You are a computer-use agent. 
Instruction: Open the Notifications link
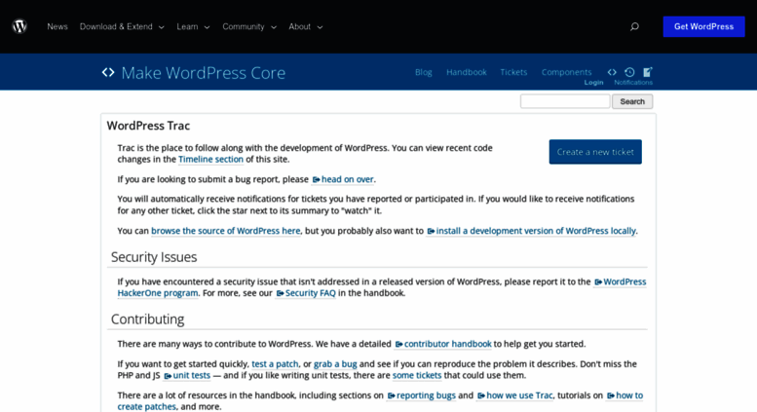pyautogui.click(x=633, y=83)
